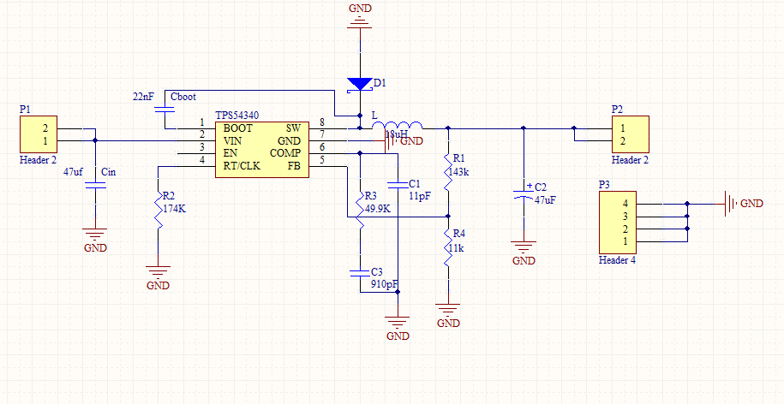Click the TPS54340 part name label

(237, 116)
